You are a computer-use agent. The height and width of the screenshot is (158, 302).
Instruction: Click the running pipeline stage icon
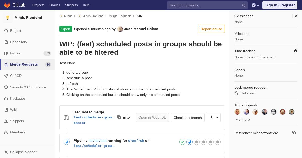pyautogui.click(x=190, y=142)
